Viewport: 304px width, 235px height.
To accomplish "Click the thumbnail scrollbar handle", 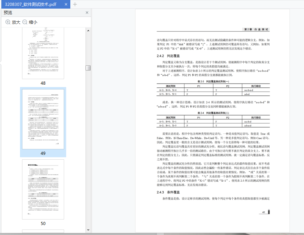I will pyautogui.click(x=88, y=68).
